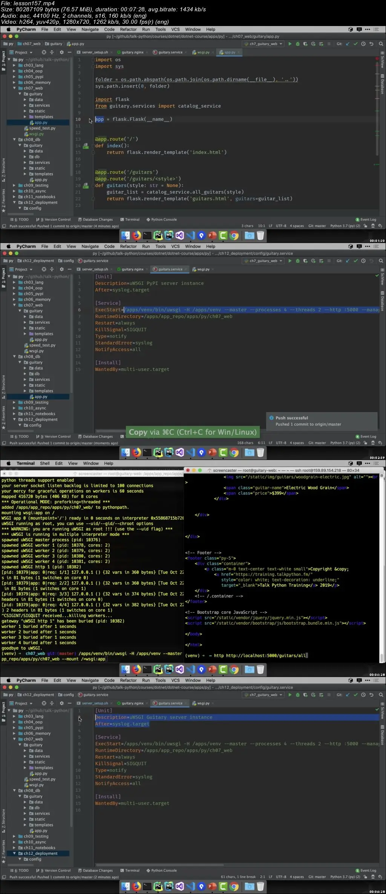Click Search Everywhere magnifier in 00:06:28 frame
386x894 pixels.
tap(381, 695)
